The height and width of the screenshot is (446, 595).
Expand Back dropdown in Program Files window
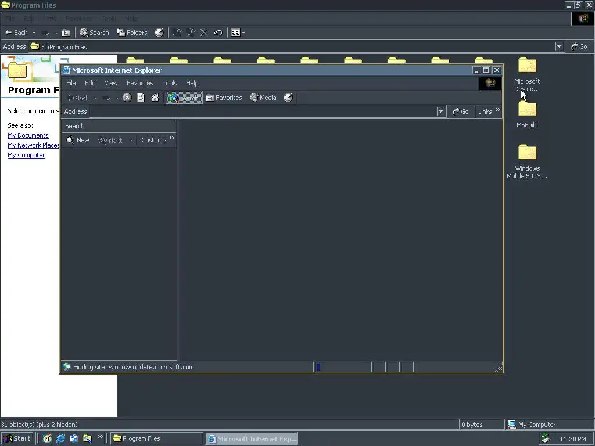34,33
